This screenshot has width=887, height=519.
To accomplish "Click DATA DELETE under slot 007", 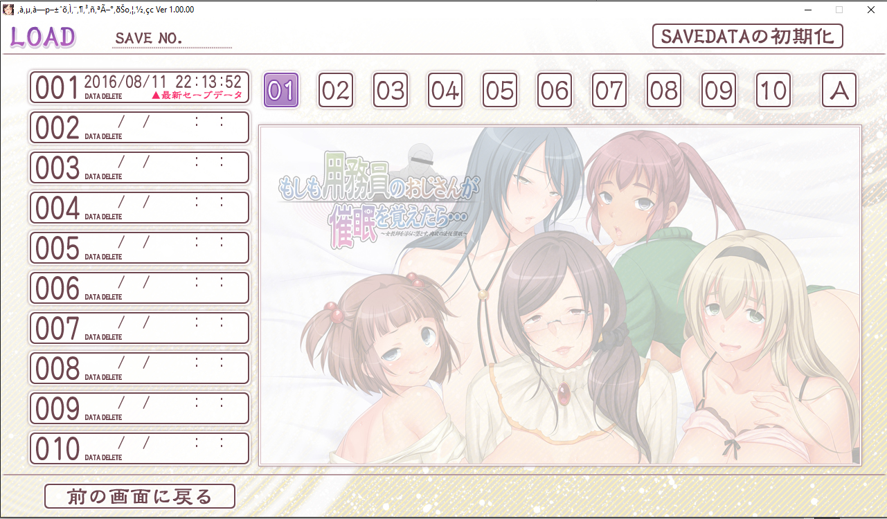I will [x=103, y=337].
